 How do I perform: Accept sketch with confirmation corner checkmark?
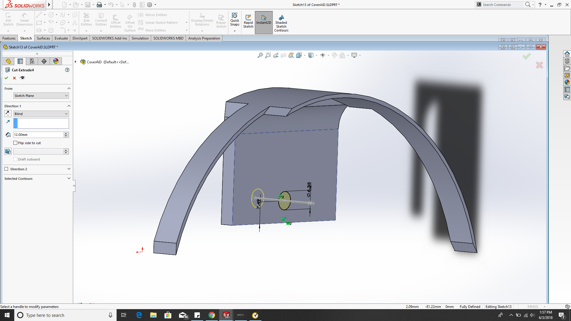pos(527,56)
